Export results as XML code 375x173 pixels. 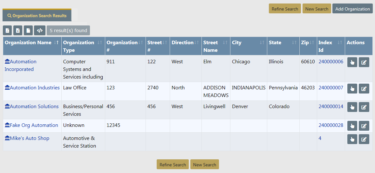[40, 31]
